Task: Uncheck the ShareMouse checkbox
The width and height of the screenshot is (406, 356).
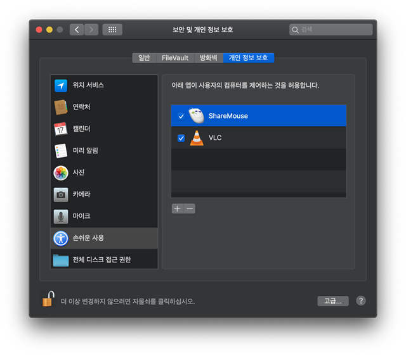Action: click(181, 116)
